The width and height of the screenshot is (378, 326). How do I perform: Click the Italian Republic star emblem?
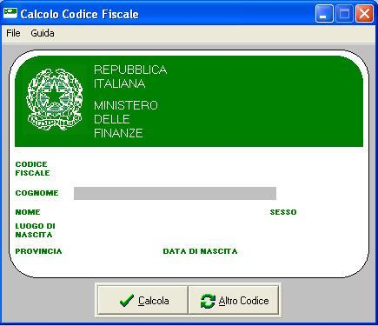(55, 99)
